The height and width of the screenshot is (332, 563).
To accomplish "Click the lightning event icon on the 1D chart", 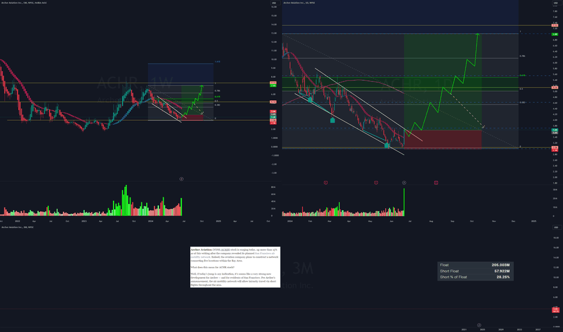I will (x=404, y=183).
